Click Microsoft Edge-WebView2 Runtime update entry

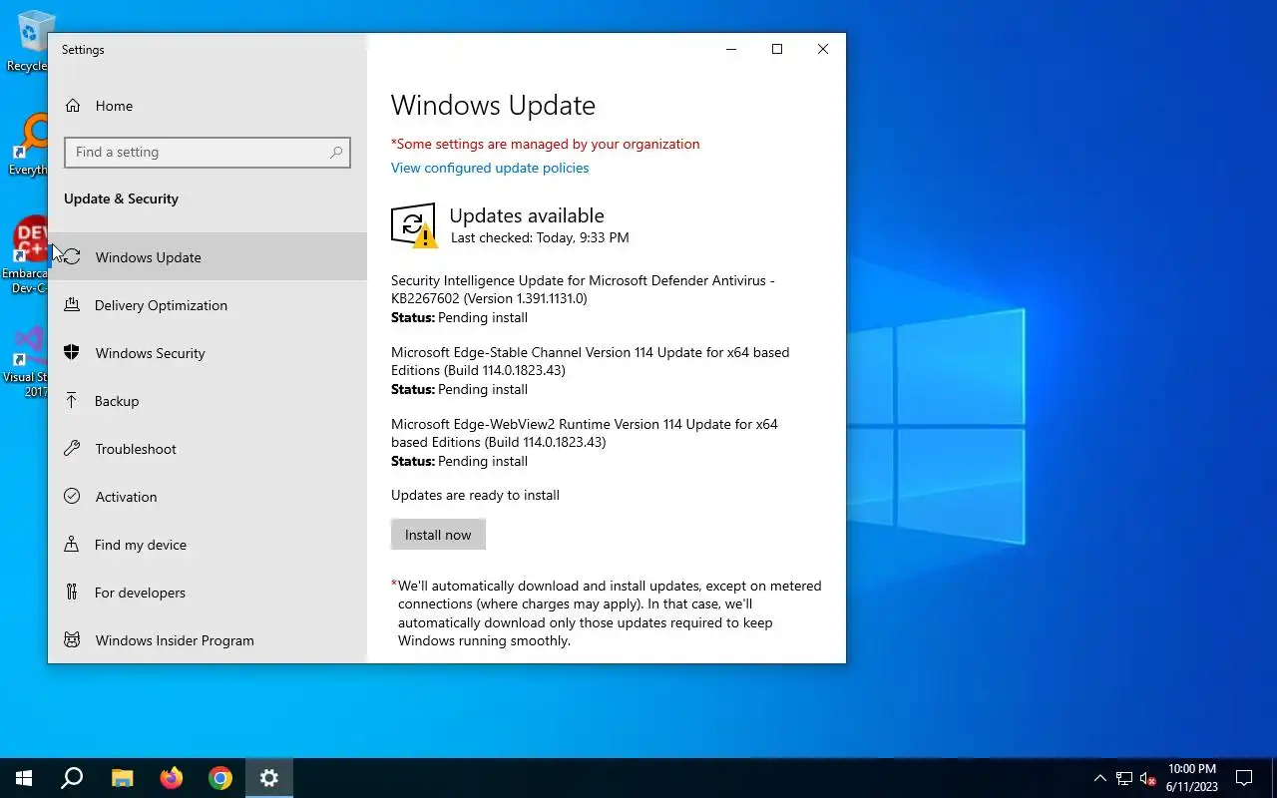(585, 443)
